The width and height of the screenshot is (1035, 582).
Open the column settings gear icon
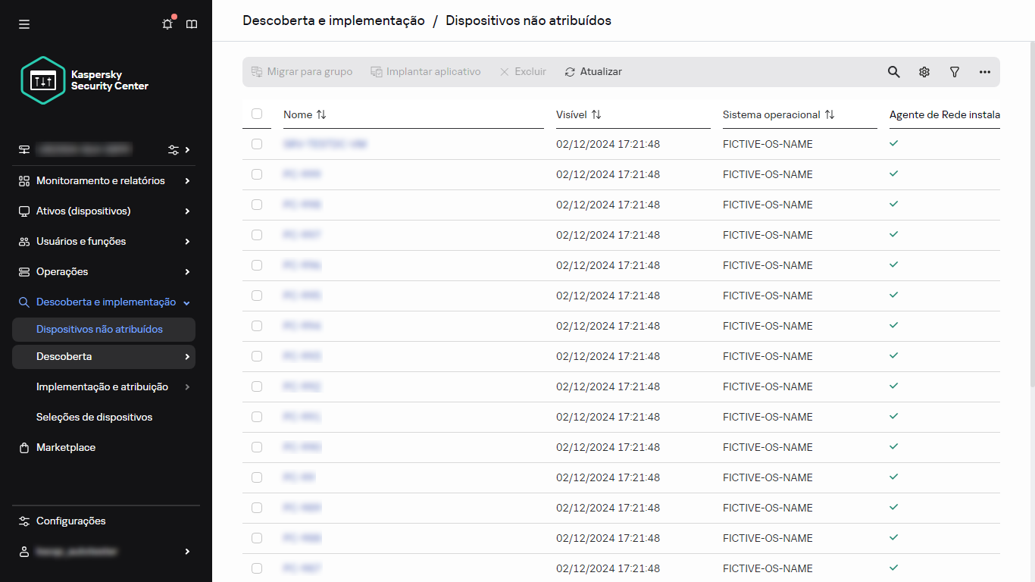924,71
